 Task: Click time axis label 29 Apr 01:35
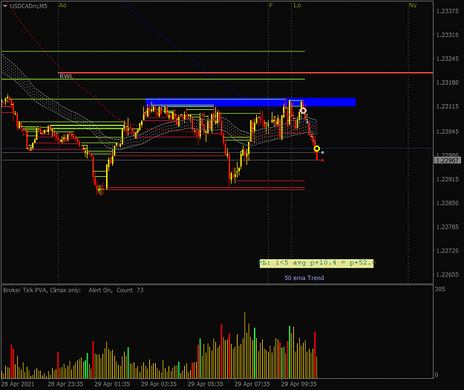click(112, 384)
